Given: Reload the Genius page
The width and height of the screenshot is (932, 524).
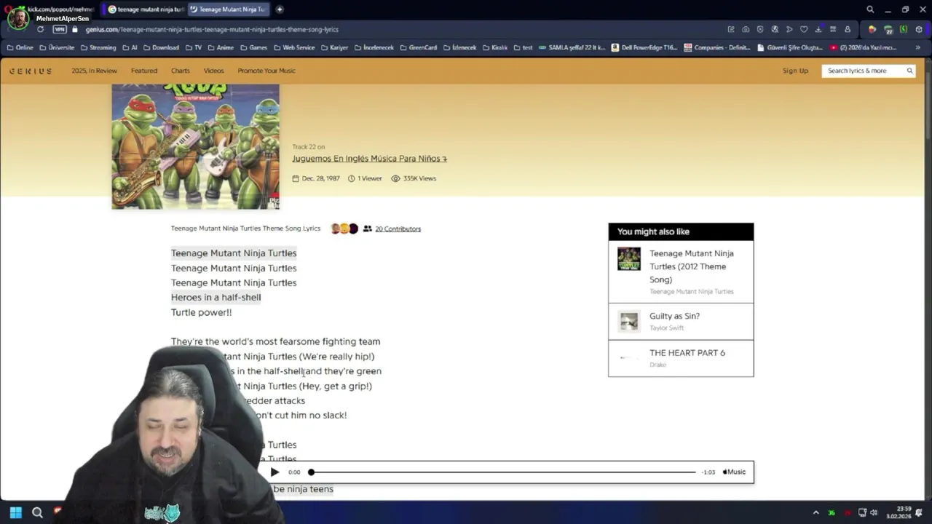Looking at the screenshot, I should click(40, 29).
